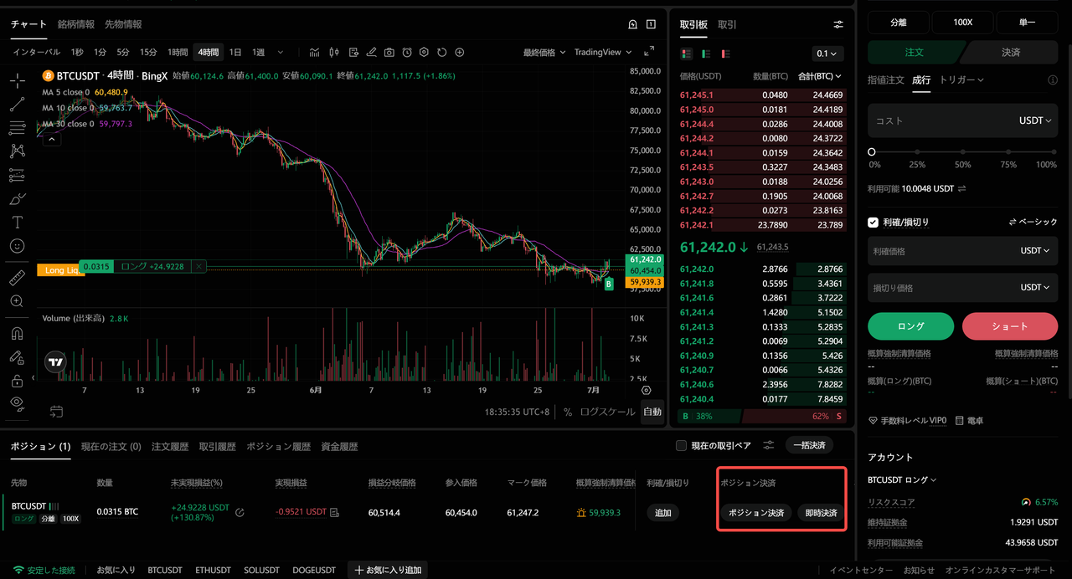
Task: Hide all drawings with eye icon
Action: pos(17,403)
